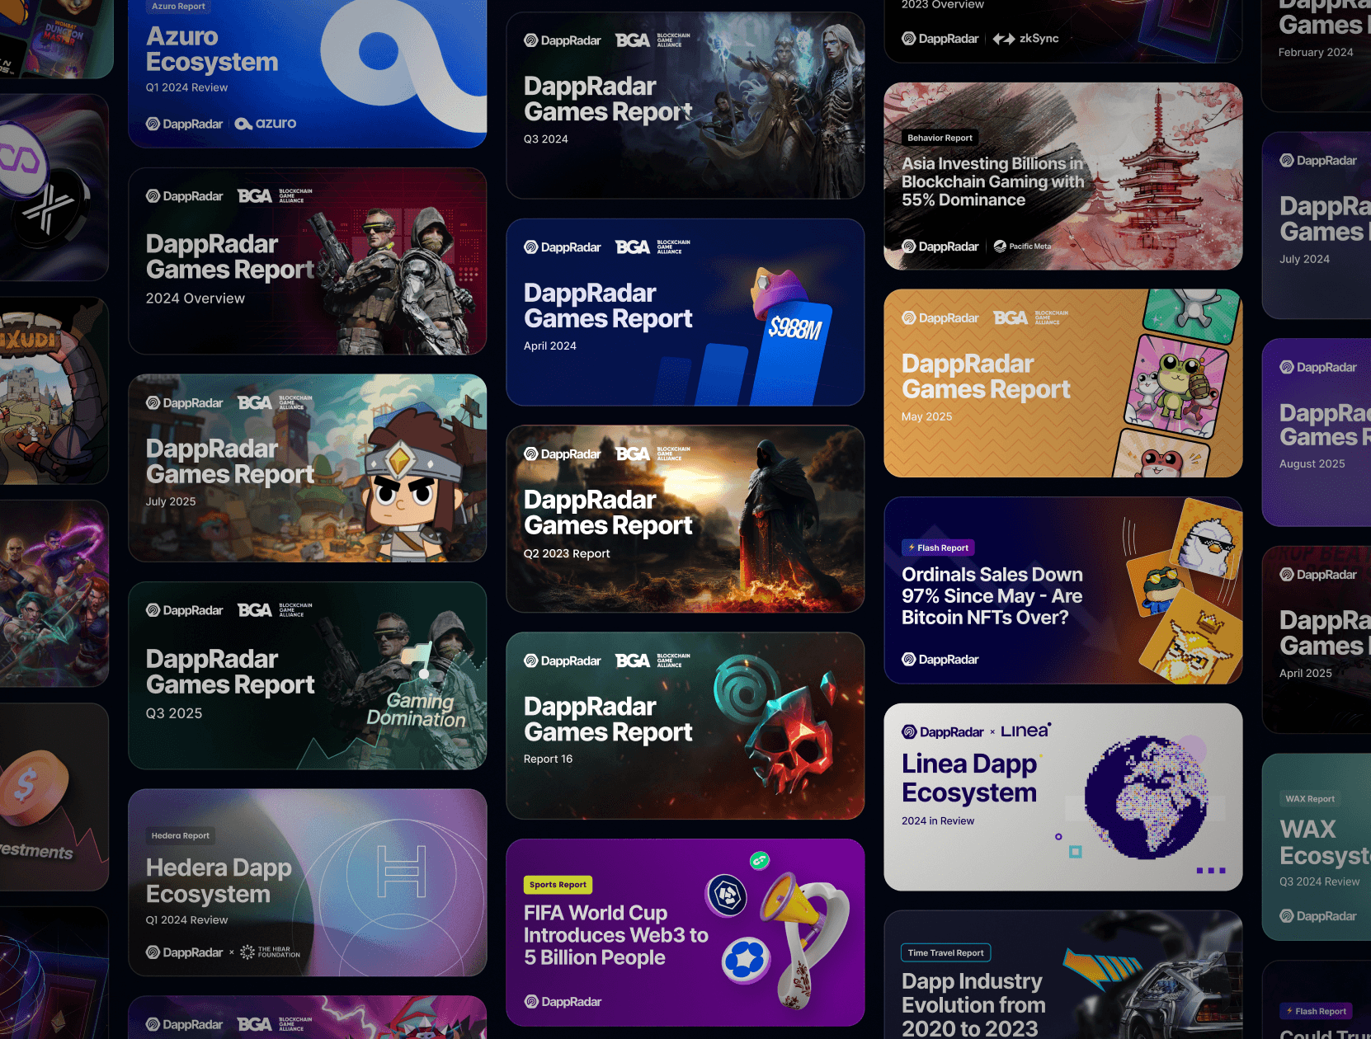Screen dimensions: 1371x1039
Task: Click the azuro logo on the Azuro Ecosystem card
Action: (x=266, y=124)
